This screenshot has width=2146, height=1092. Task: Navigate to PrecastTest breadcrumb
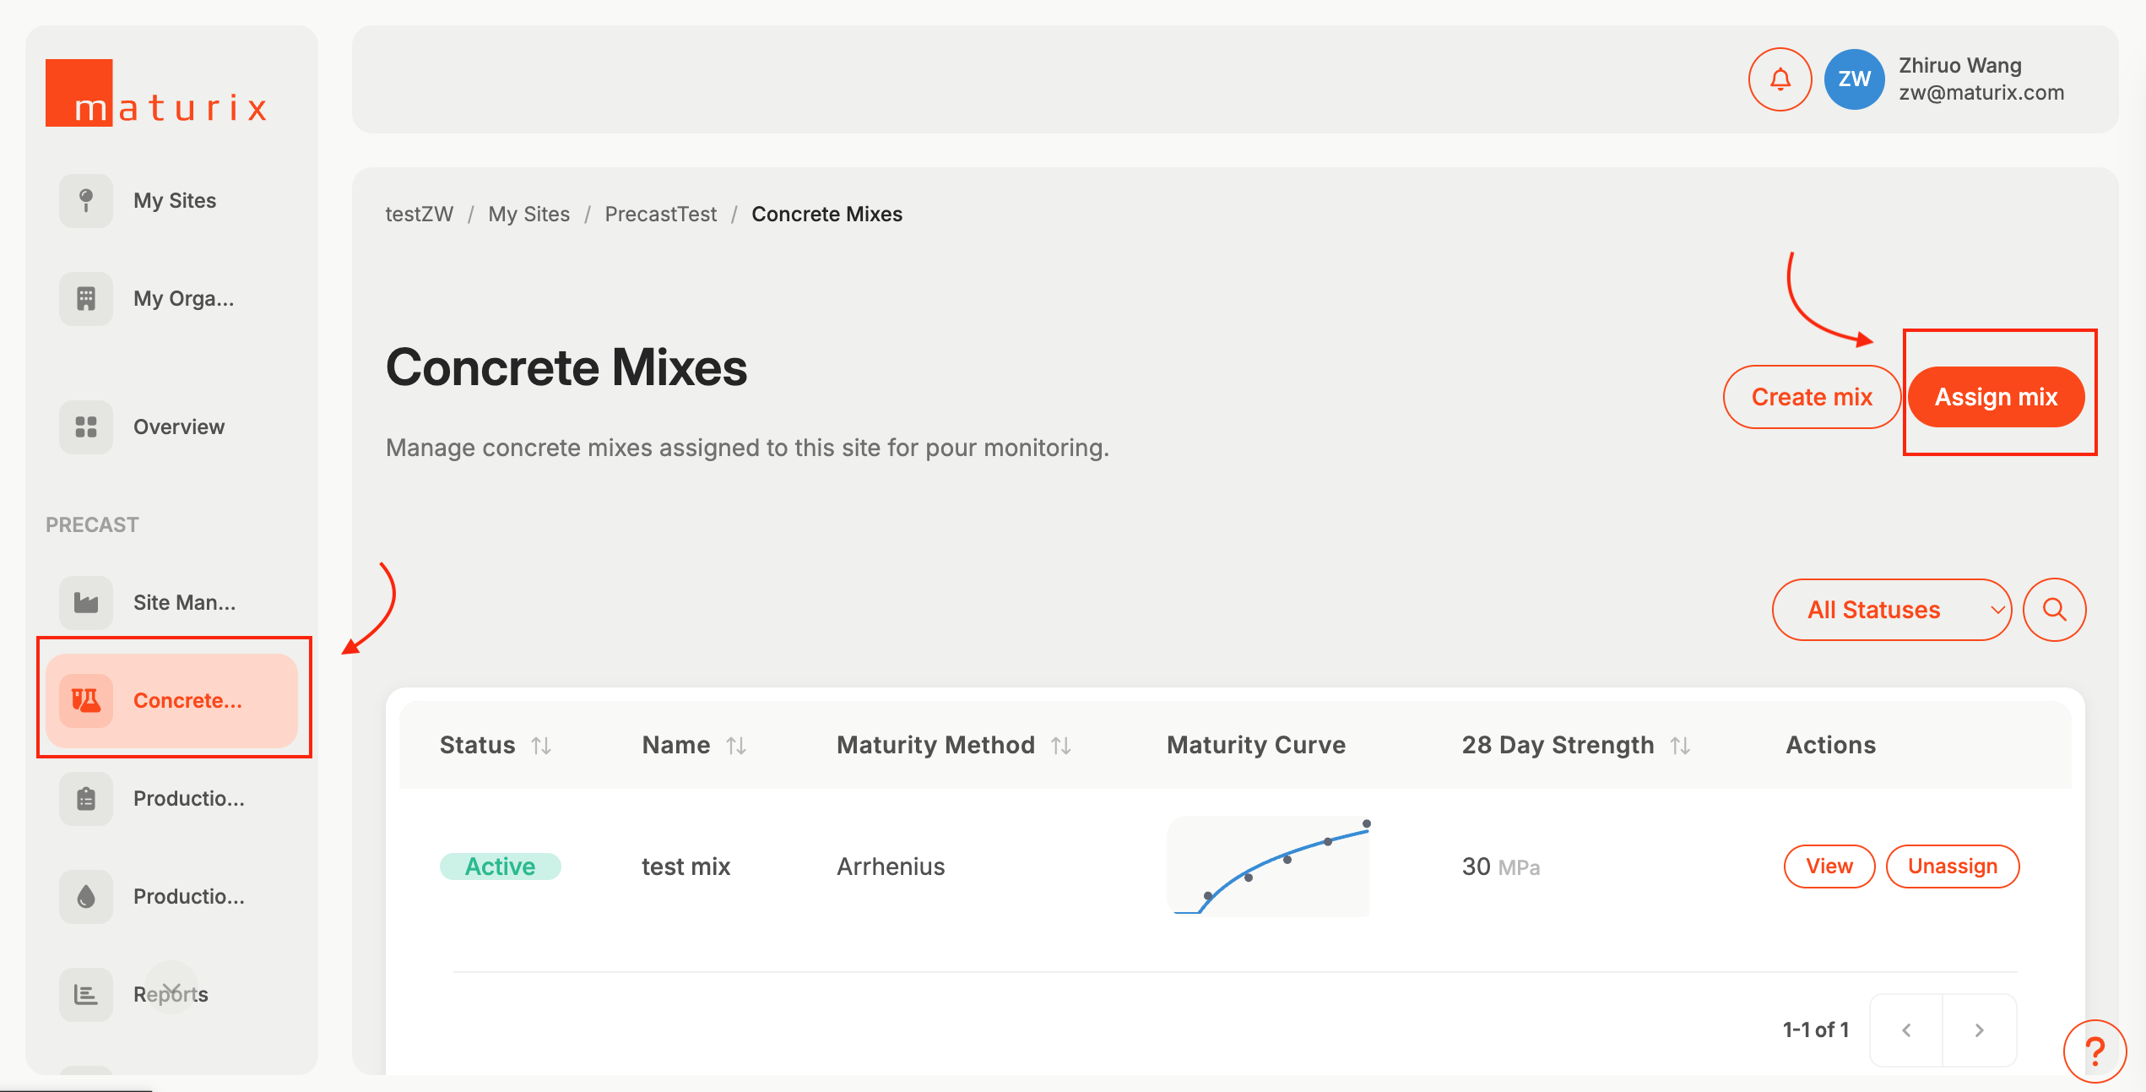pyautogui.click(x=660, y=215)
